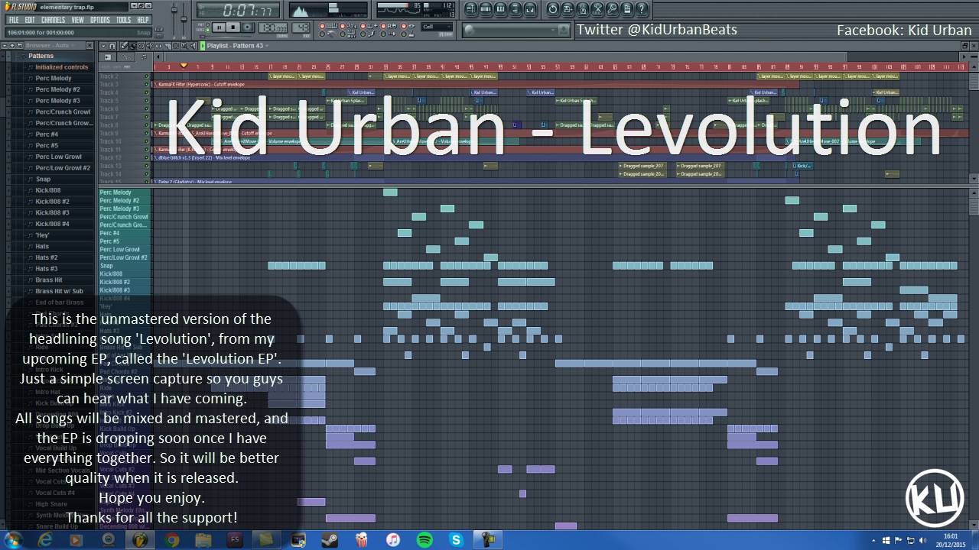Screen dimensions: 979x550
Task: Open the Playlist options menu arrow
Action: tap(102, 46)
